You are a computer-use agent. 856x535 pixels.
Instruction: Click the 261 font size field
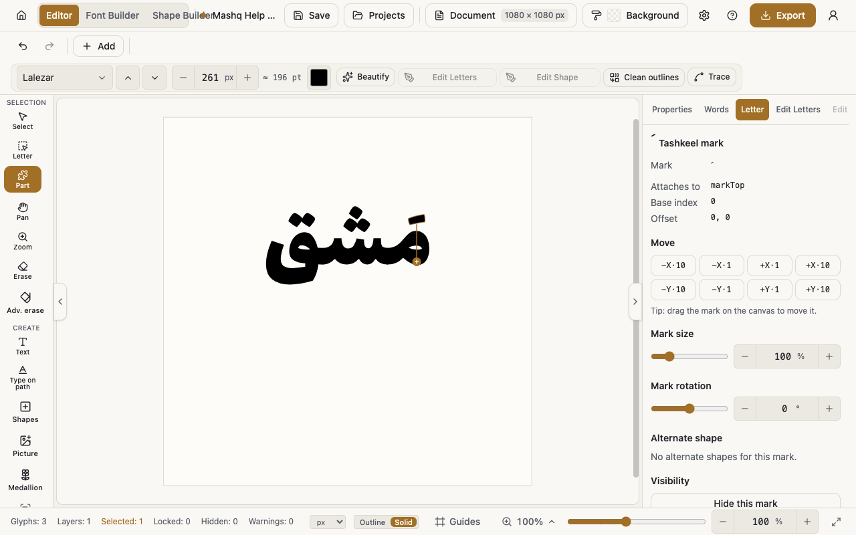210,78
